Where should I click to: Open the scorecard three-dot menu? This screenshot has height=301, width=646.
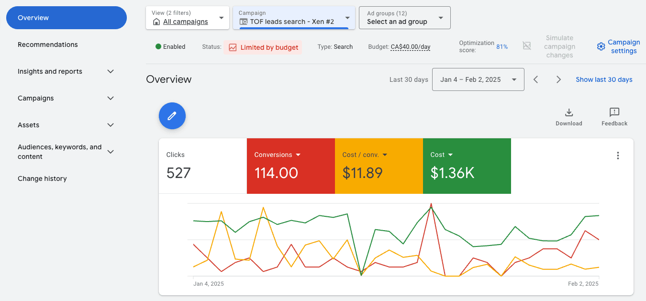point(618,156)
